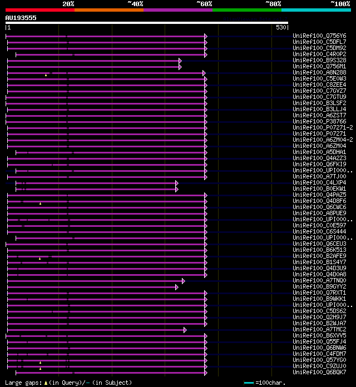Select the UniRef100_Q6CWC6 label
The height and width of the screenshot is (387, 356).
pos(319,207)
